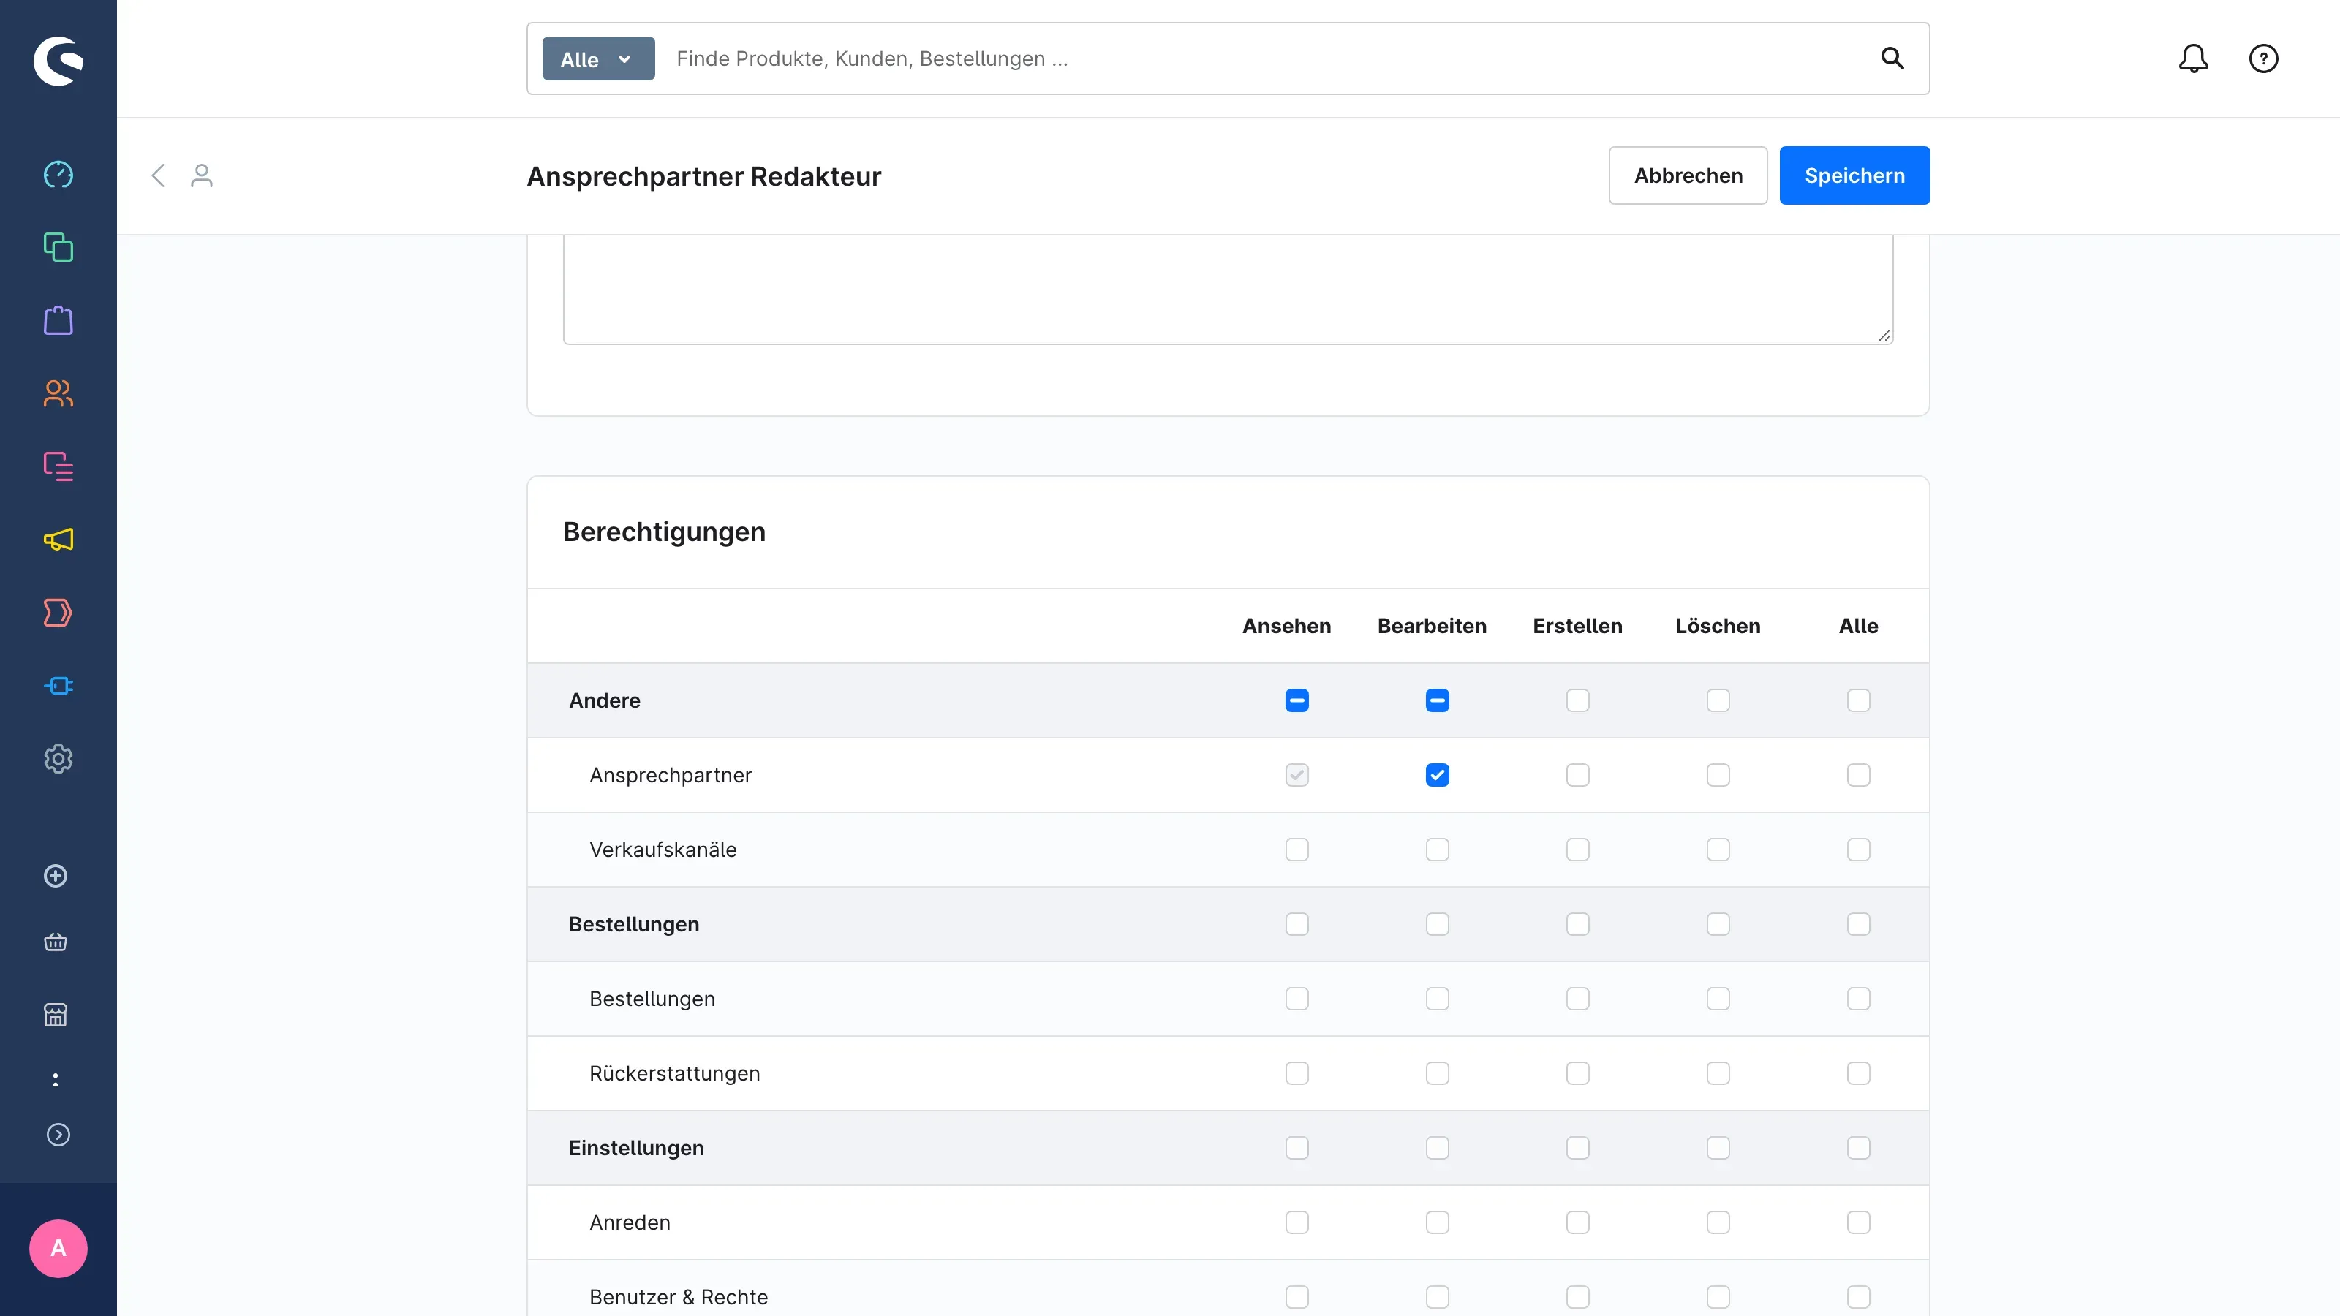
Task: Open the Flow Builder sidebar icon
Action: click(58, 613)
